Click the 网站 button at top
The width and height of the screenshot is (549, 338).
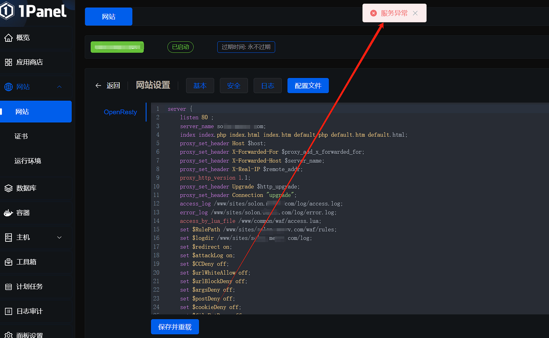[109, 17]
